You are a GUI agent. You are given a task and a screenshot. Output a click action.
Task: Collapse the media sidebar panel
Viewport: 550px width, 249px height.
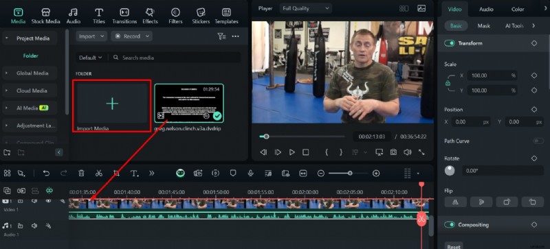(x=59, y=152)
